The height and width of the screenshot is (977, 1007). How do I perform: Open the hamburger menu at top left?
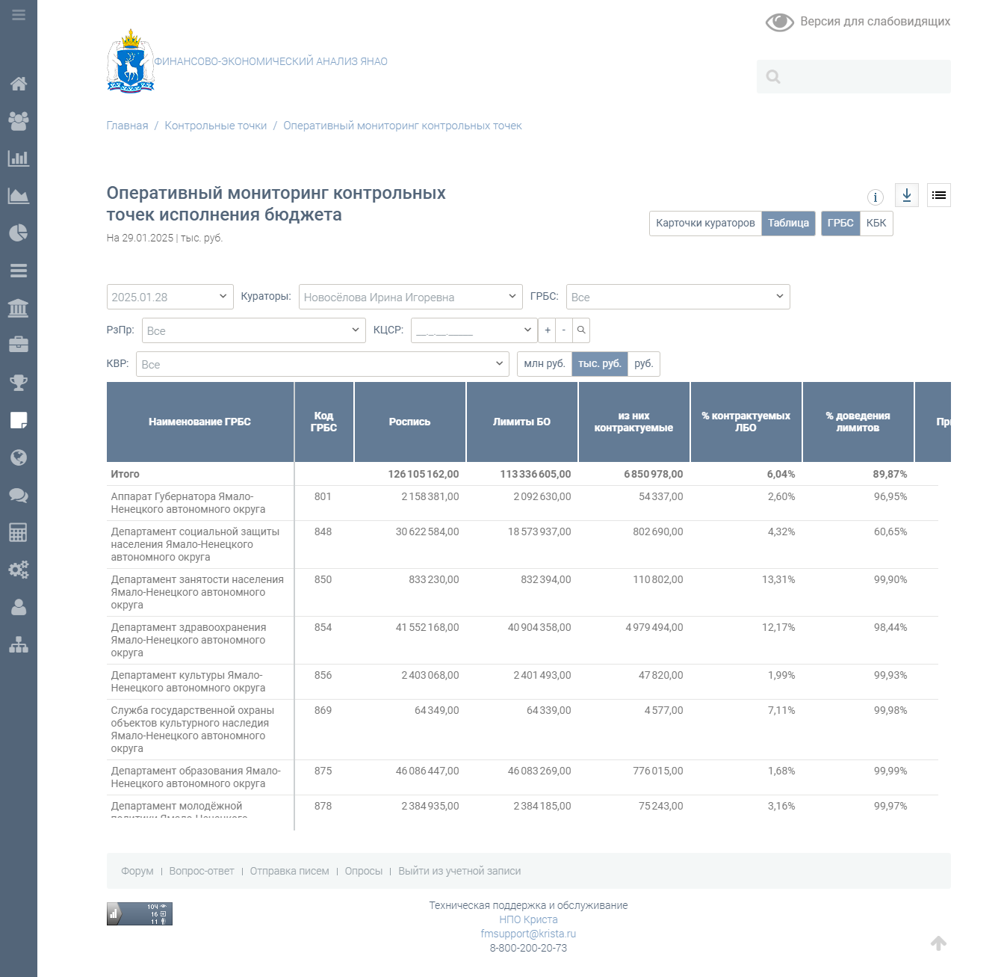coord(19,15)
